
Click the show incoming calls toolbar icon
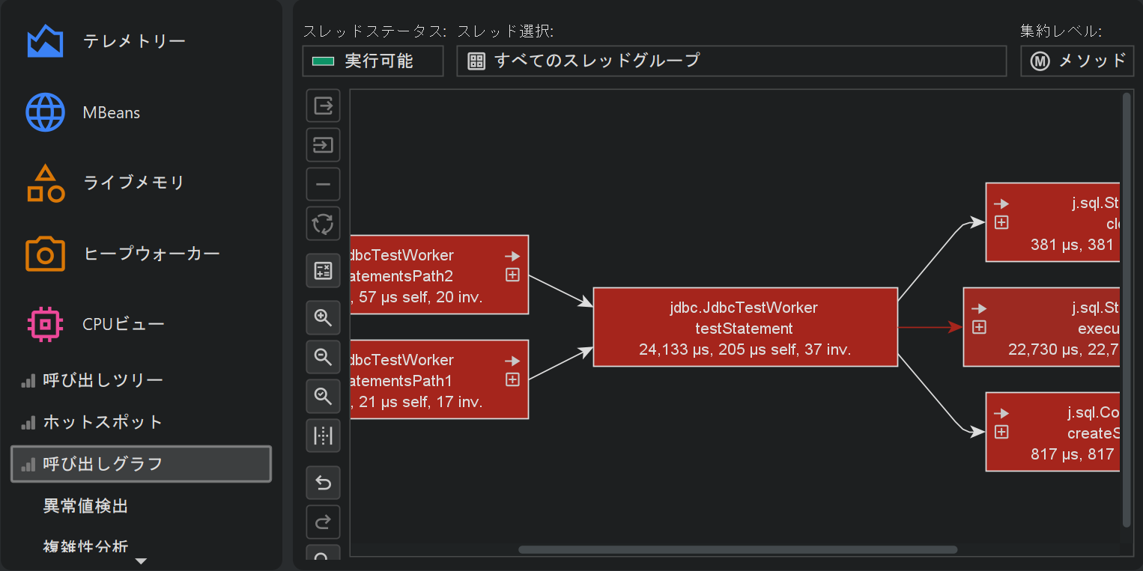323,144
